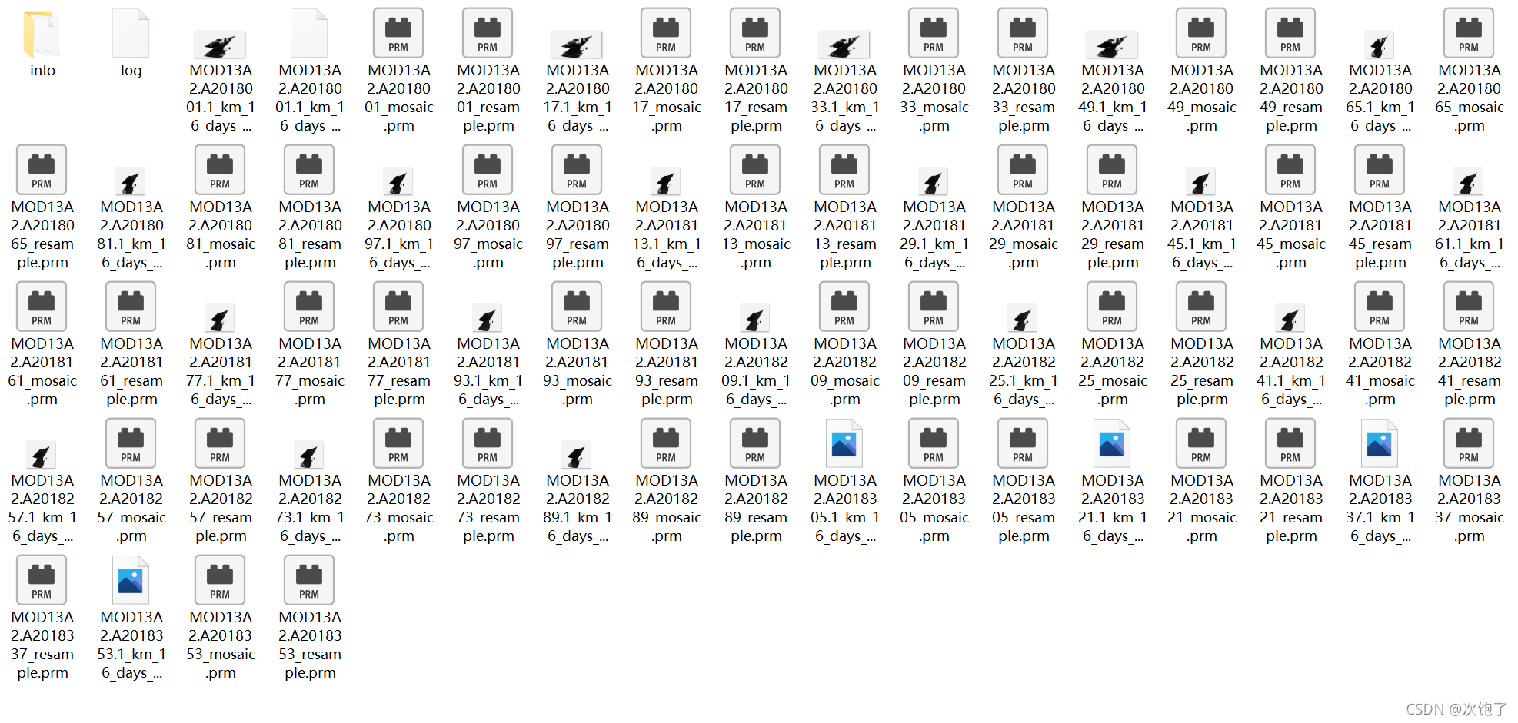Screen dimensions: 1518x723
Task: Open the info folder icon
Action: pyautogui.click(x=42, y=34)
